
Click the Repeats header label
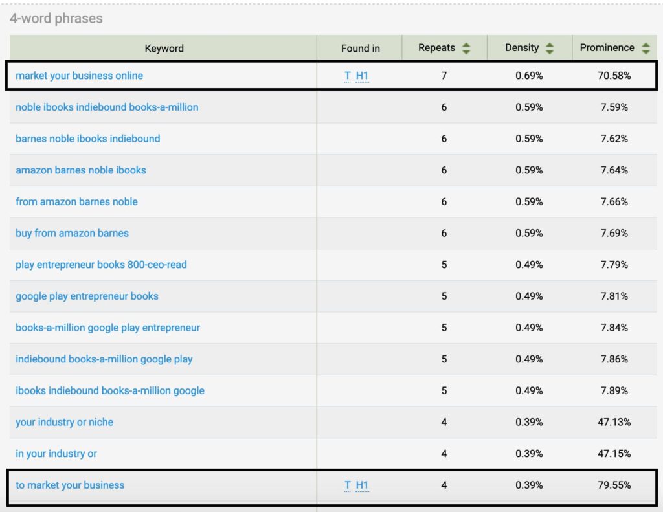click(x=437, y=48)
